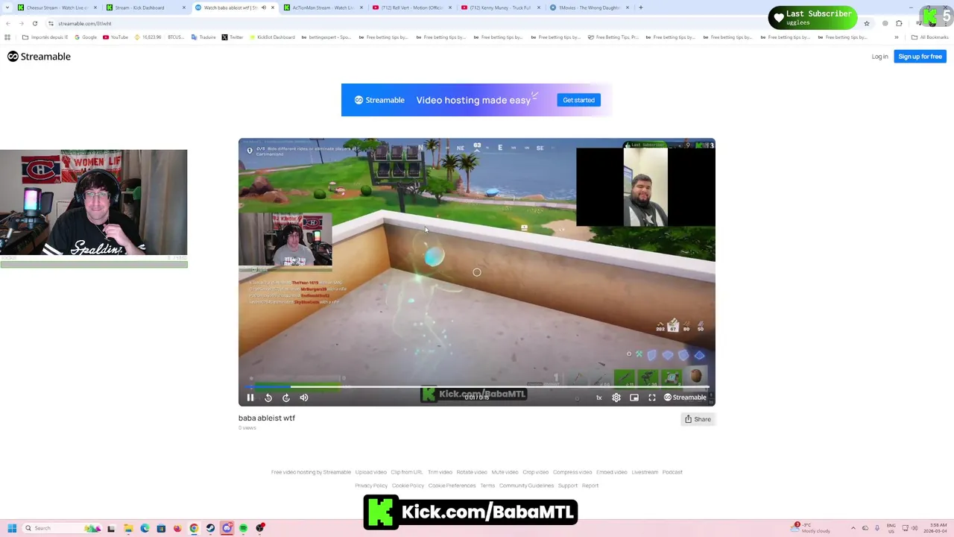Open the Google bookmark

point(86,37)
